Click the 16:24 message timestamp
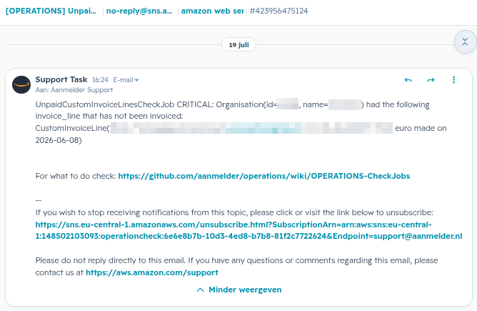Screen dimensions: 477x311 point(100,80)
